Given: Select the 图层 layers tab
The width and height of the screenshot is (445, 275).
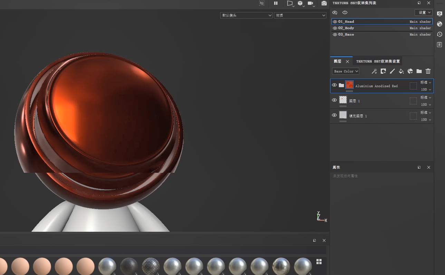Looking at the screenshot, I should pos(337,61).
